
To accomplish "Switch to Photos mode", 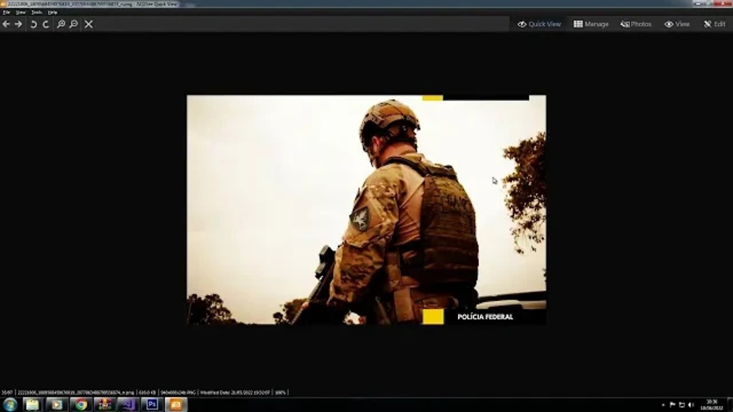I will pos(636,24).
